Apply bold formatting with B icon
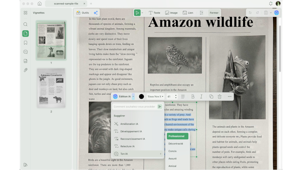Viewport: 302px width, 170px height. point(193,96)
